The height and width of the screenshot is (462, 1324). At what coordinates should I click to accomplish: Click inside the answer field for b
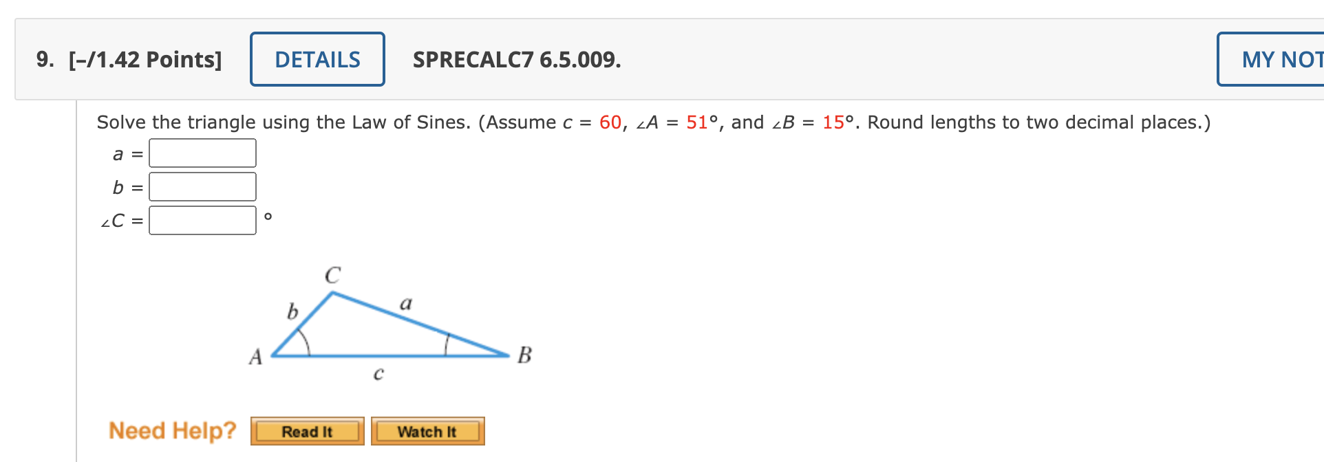[203, 186]
